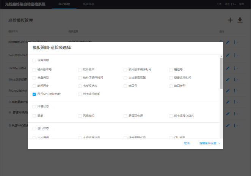Click edit pencil for QINQ row
Screen dimensions: 251x176
coord(228,90)
